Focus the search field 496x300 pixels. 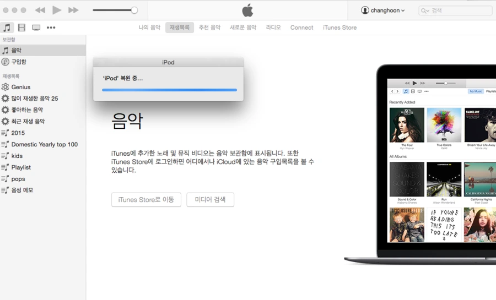coord(455,11)
